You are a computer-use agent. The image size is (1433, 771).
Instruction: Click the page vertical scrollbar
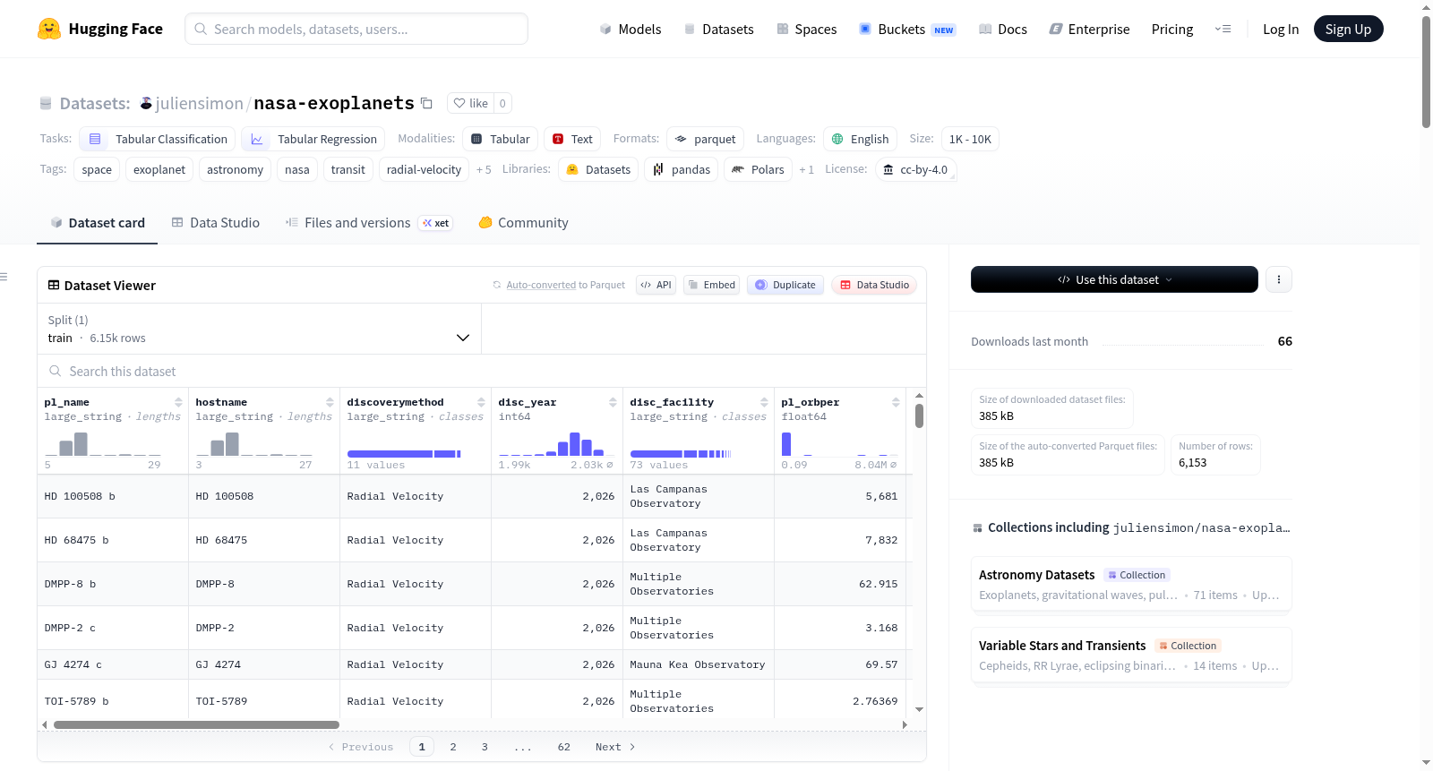(x=1426, y=72)
